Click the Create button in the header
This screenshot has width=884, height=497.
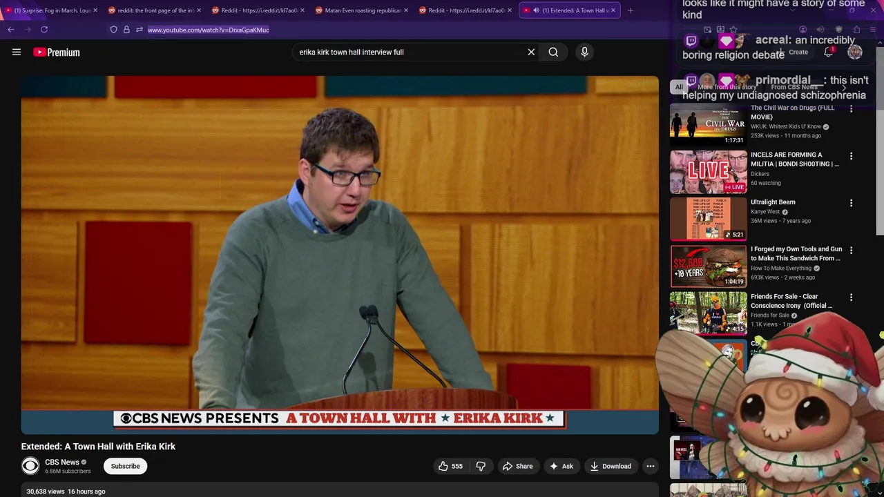point(794,52)
